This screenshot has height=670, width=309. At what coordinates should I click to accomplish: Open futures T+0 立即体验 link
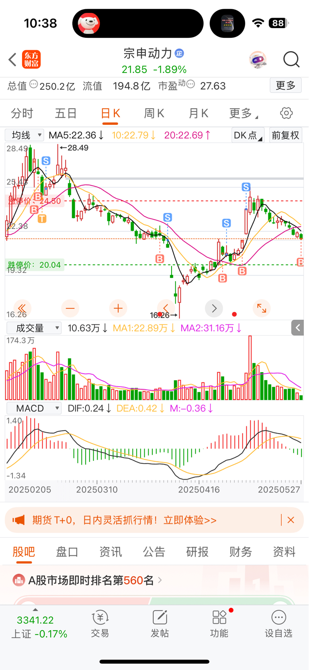pos(190,520)
